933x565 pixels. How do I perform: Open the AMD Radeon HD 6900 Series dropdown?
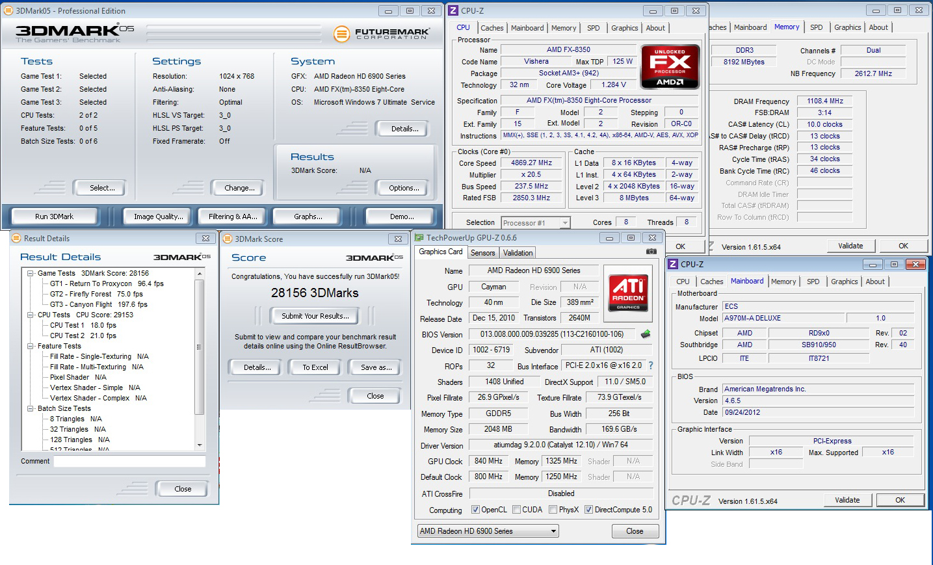coord(488,531)
